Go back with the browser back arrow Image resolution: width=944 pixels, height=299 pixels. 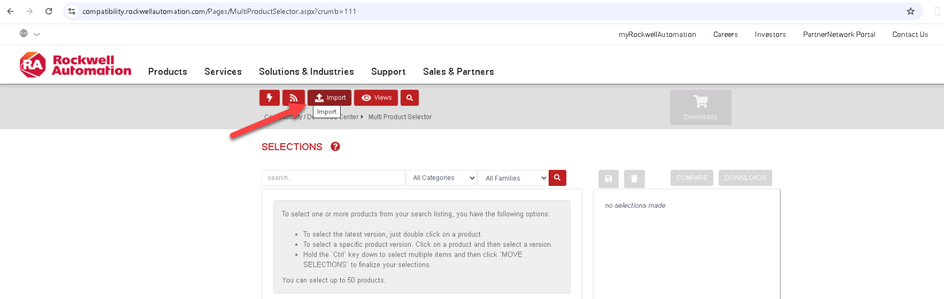tap(10, 11)
